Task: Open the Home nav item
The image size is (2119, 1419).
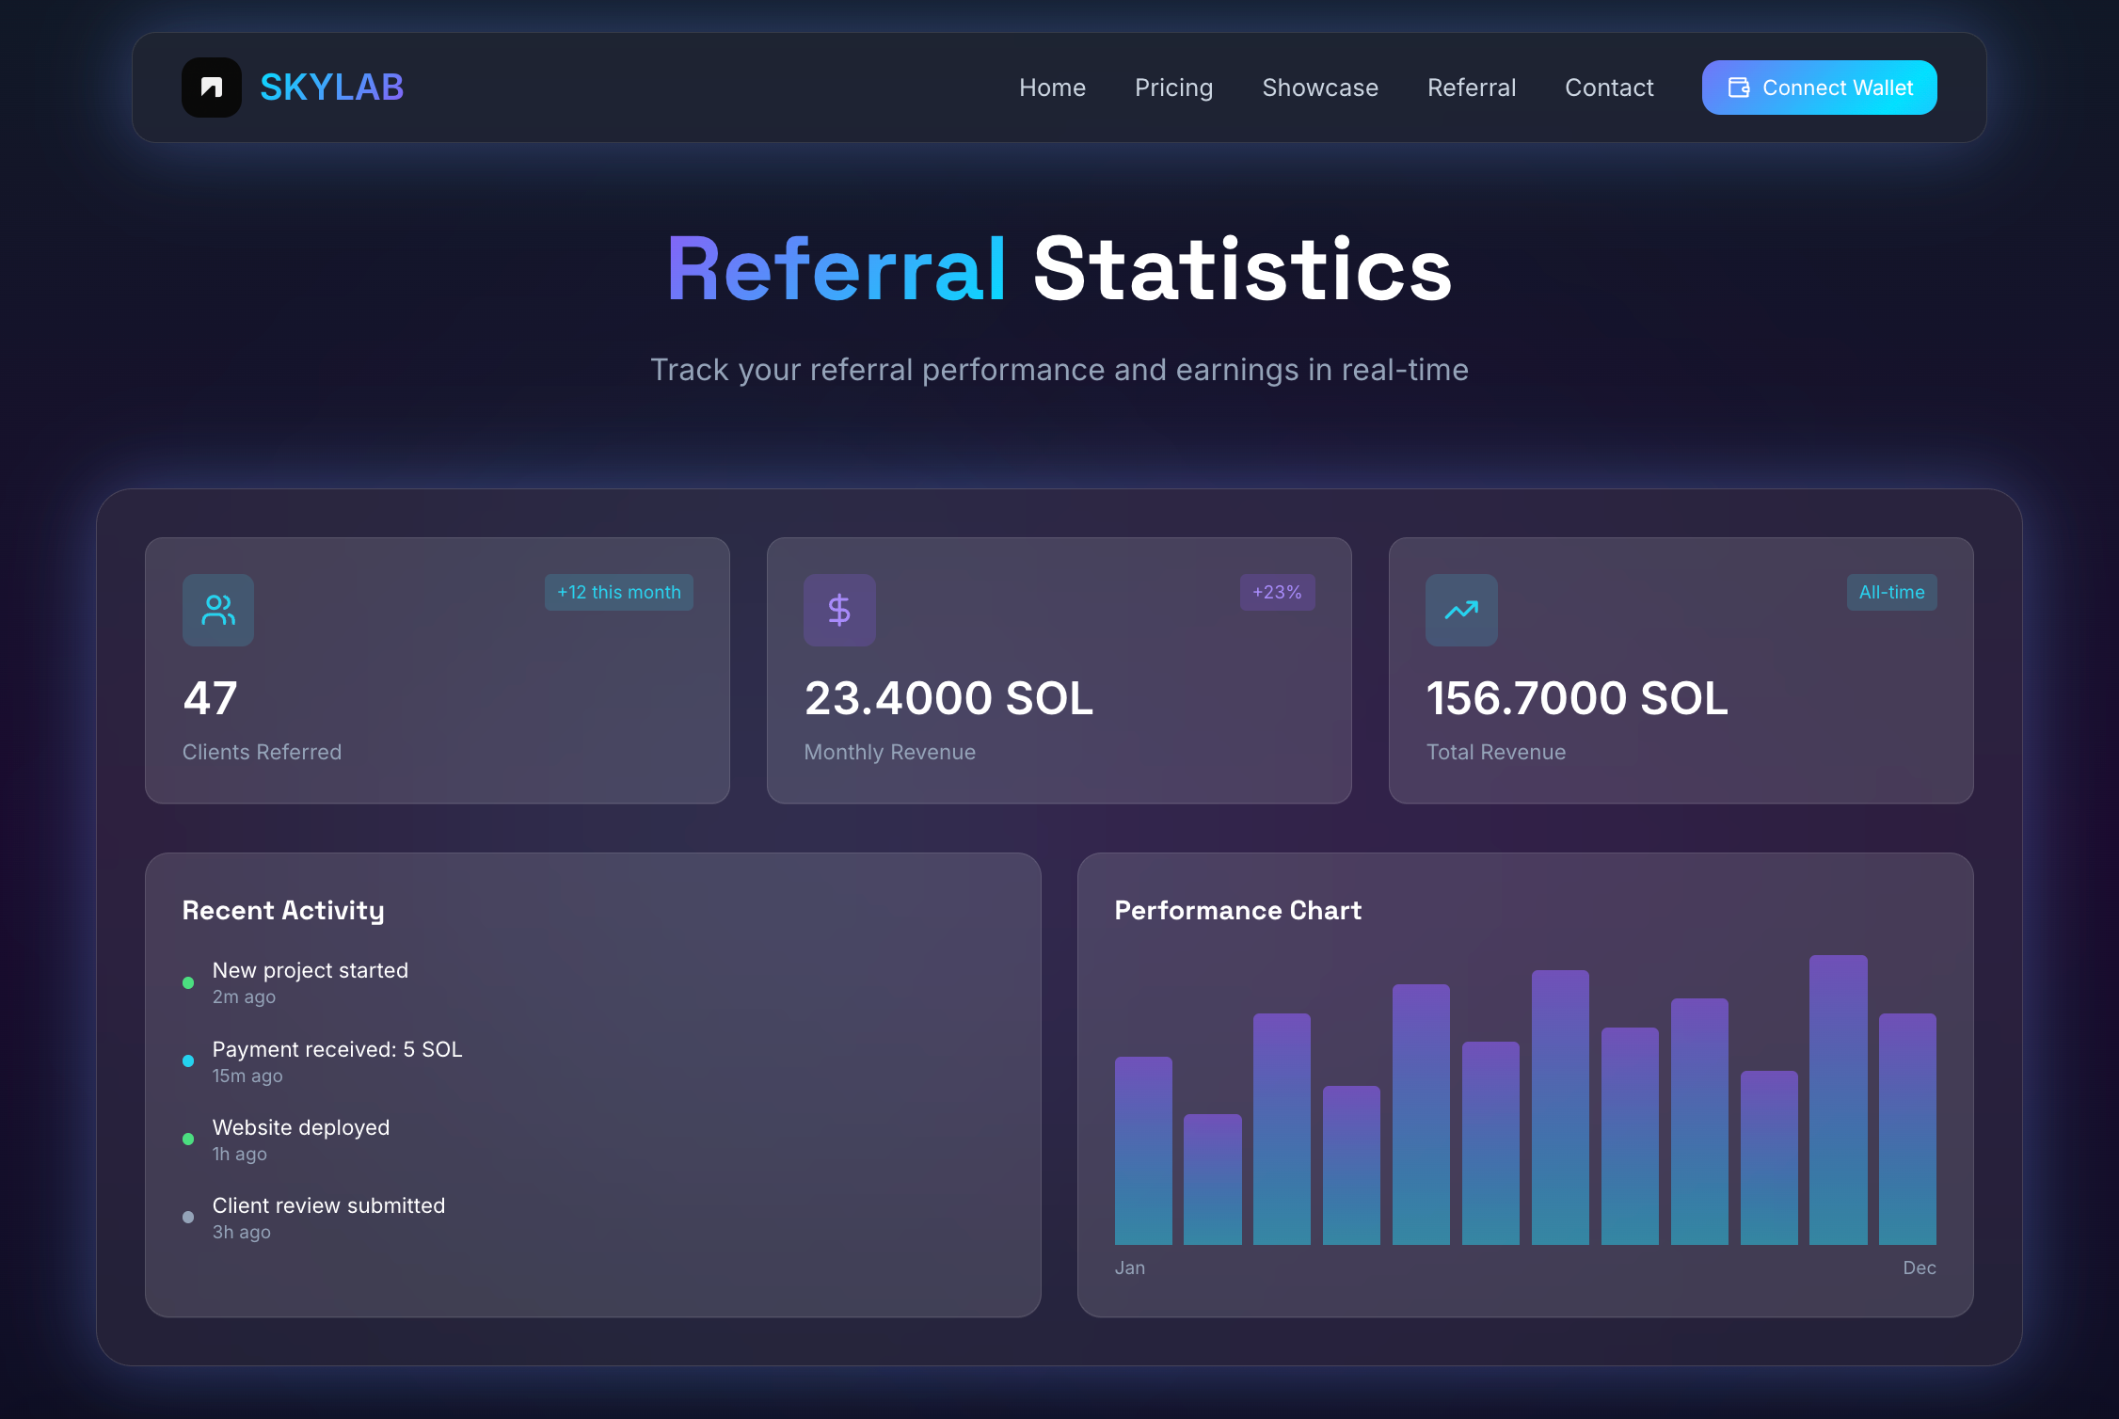Action: tap(1052, 88)
